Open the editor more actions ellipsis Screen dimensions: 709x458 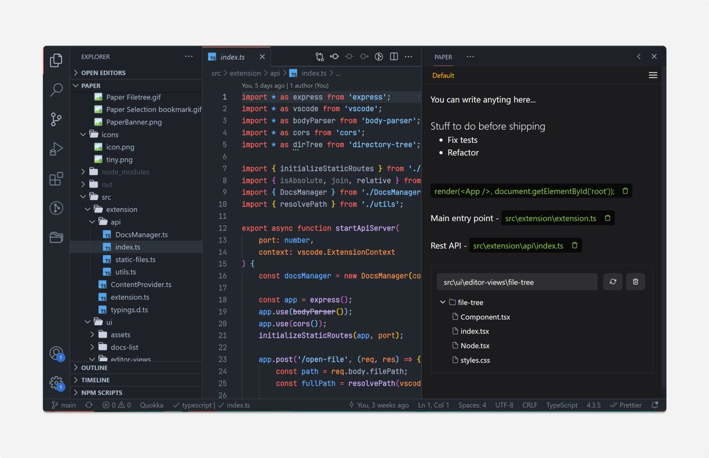click(x=408, y=57)
